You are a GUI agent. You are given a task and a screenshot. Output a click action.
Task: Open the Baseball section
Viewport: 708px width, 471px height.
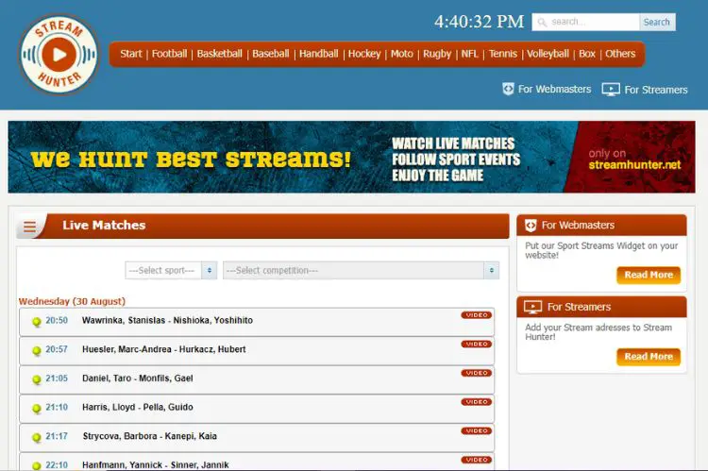(271, 54)
